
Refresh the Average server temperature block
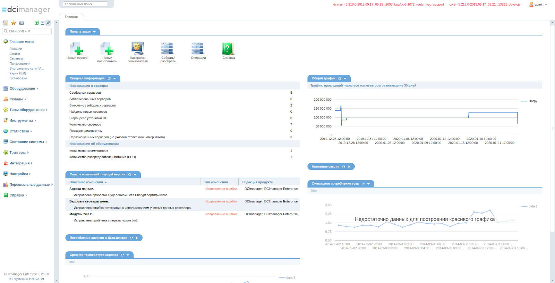(x=122, y=255)
